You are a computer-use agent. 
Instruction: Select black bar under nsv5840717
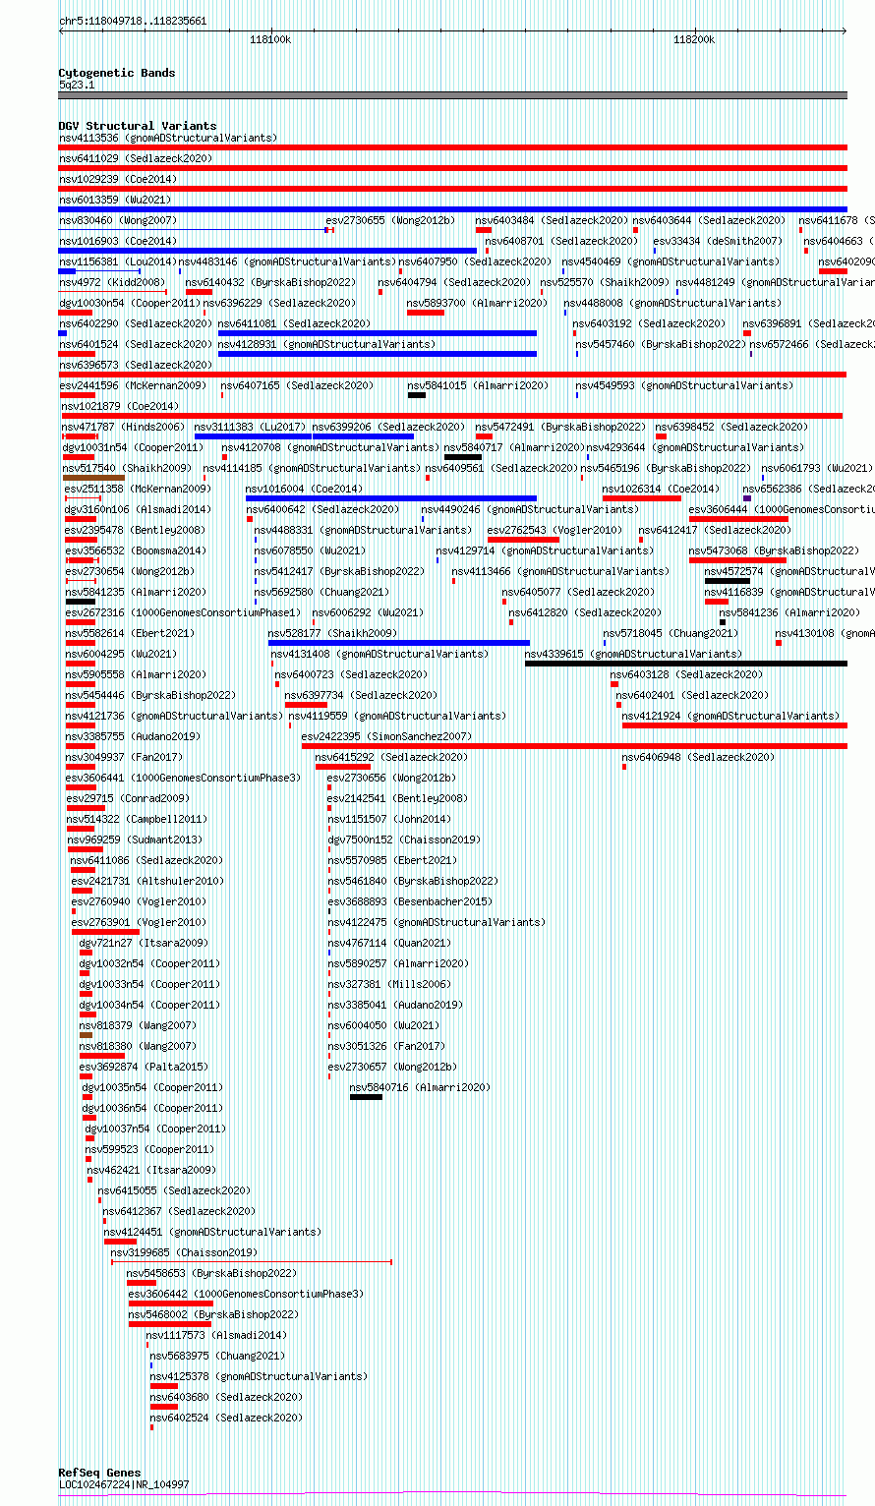463,457
